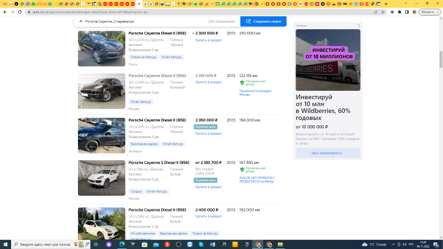This screenshot has height=249, width=443.
Task: Click buy on credit for 2 315 000 ₽ car
Action: [209, 82]
